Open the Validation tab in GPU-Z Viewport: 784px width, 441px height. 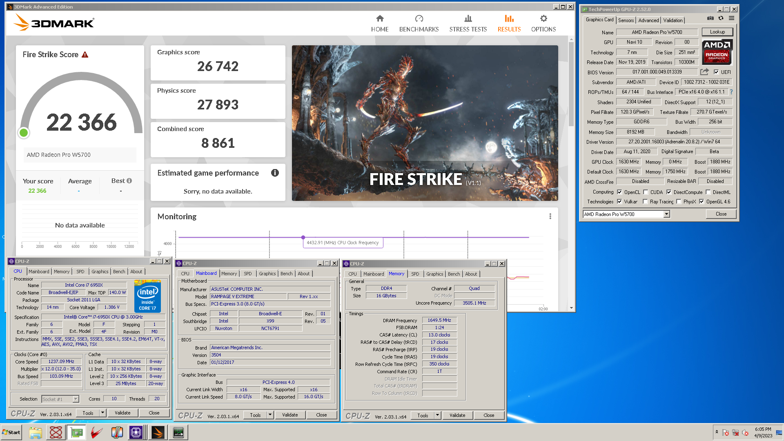pos(673,20)
